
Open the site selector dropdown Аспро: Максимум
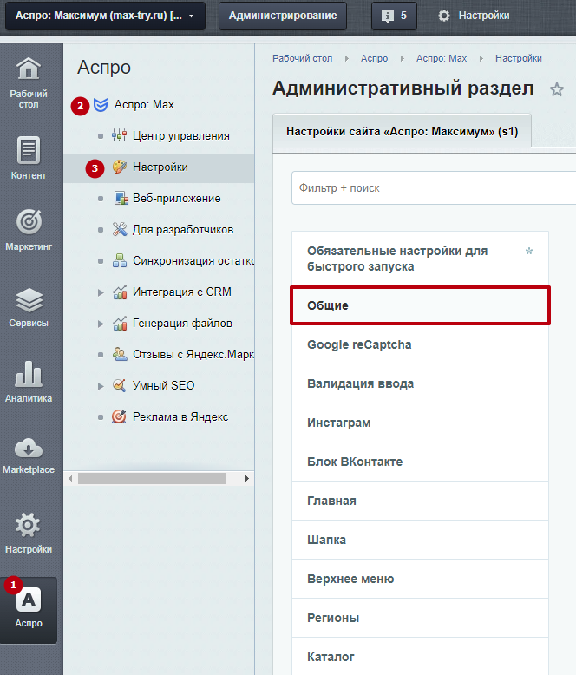[x=105, y=16]
